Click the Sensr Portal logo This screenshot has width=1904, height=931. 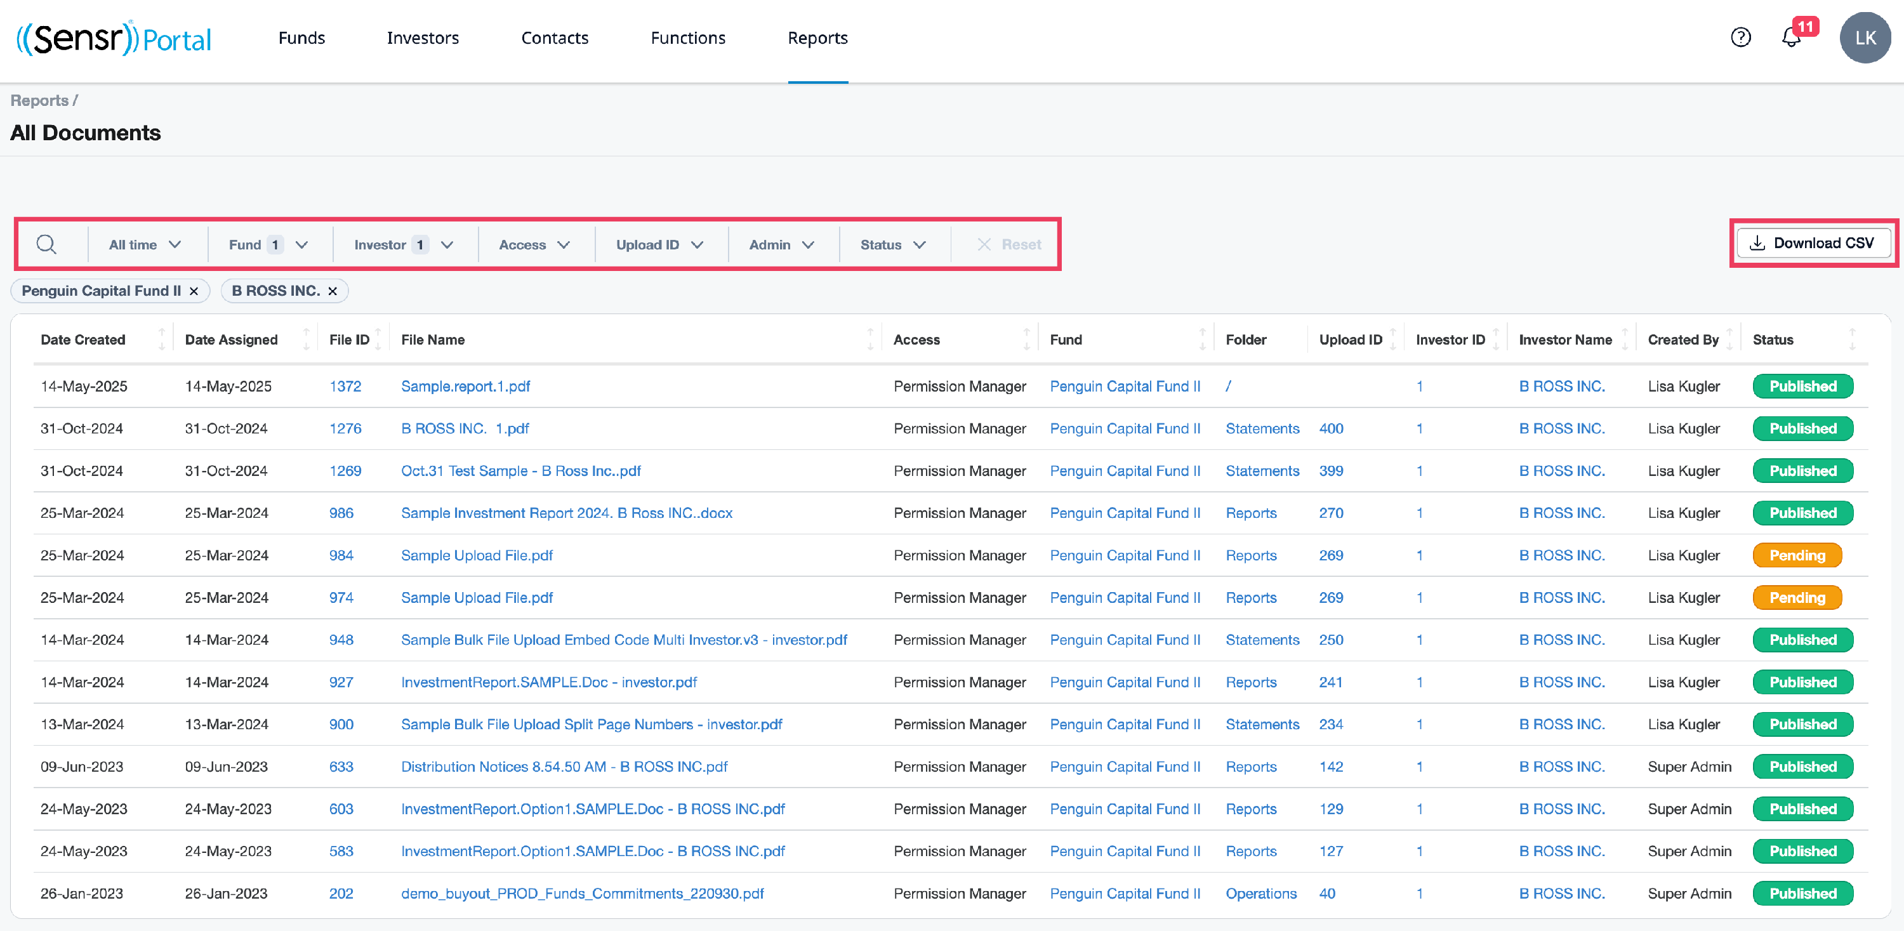(x=114, y=39)
